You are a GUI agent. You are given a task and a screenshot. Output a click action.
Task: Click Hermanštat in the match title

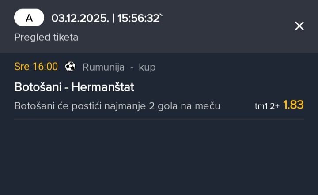pos(102,87)
